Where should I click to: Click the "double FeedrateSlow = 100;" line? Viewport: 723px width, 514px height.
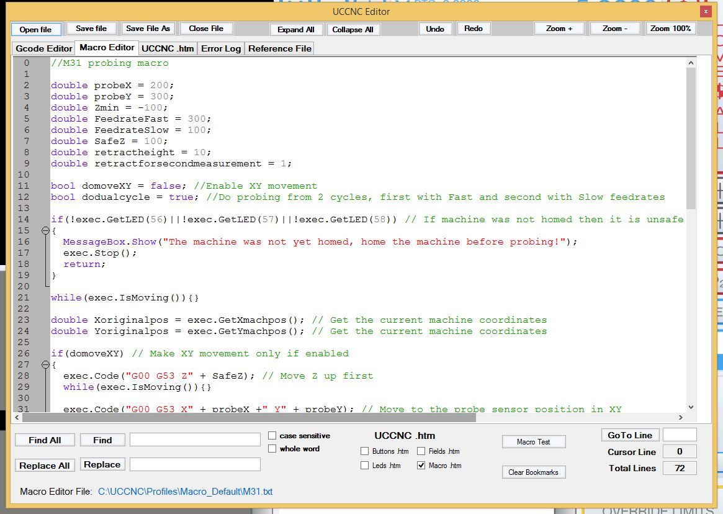[131, 130]
